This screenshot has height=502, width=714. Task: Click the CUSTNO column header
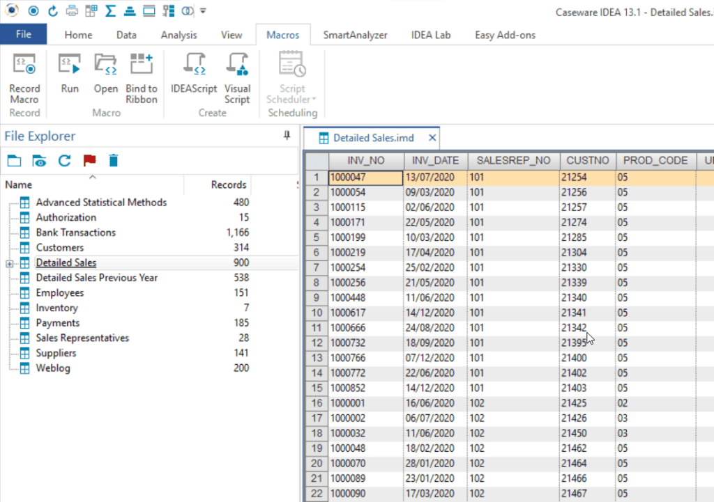[x=588, y=161]
